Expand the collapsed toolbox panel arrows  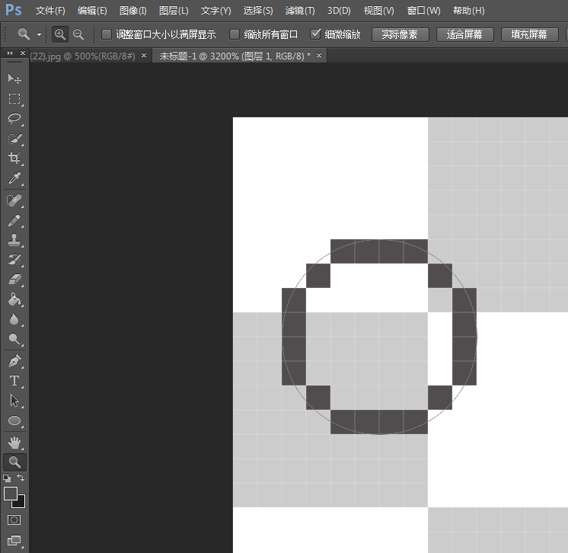point(10,53)
